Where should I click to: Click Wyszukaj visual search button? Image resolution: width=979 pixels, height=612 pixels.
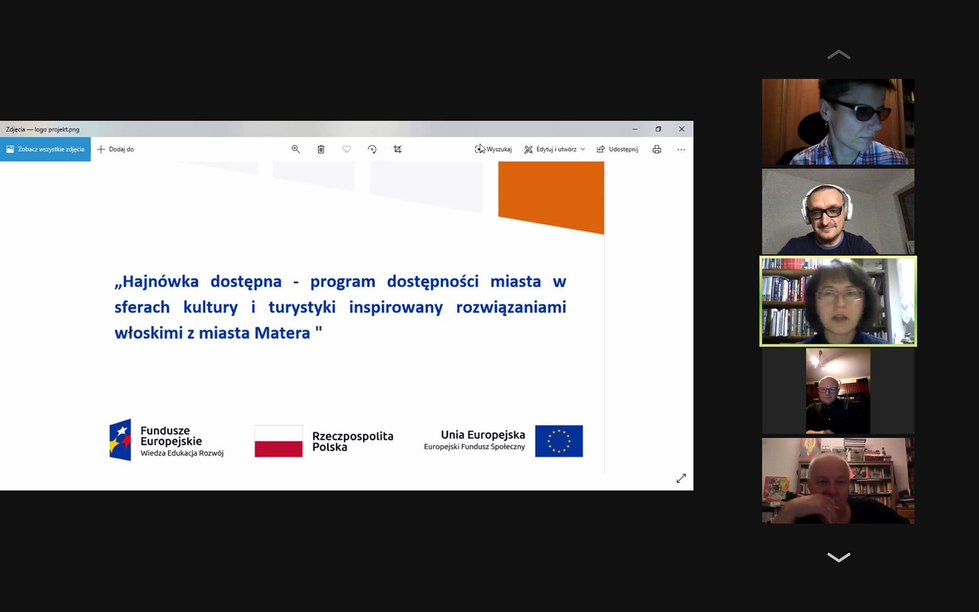pyautogui.click(x=493, y=149)
